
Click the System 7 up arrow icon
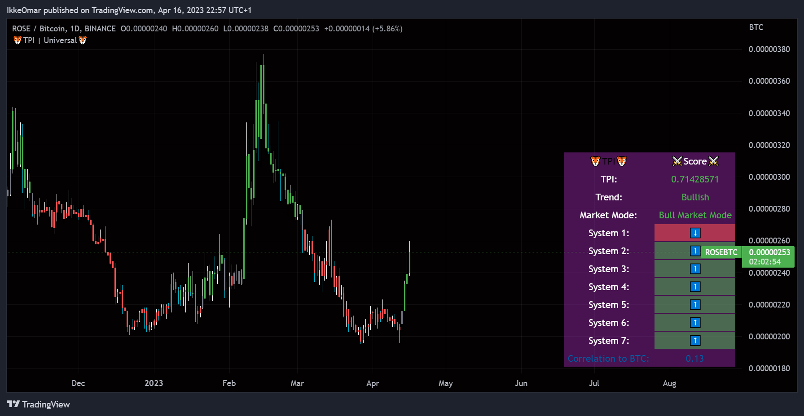point(695,340)
